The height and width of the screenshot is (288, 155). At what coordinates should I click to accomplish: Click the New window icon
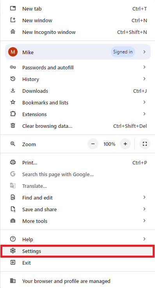[x=13, y=20]
